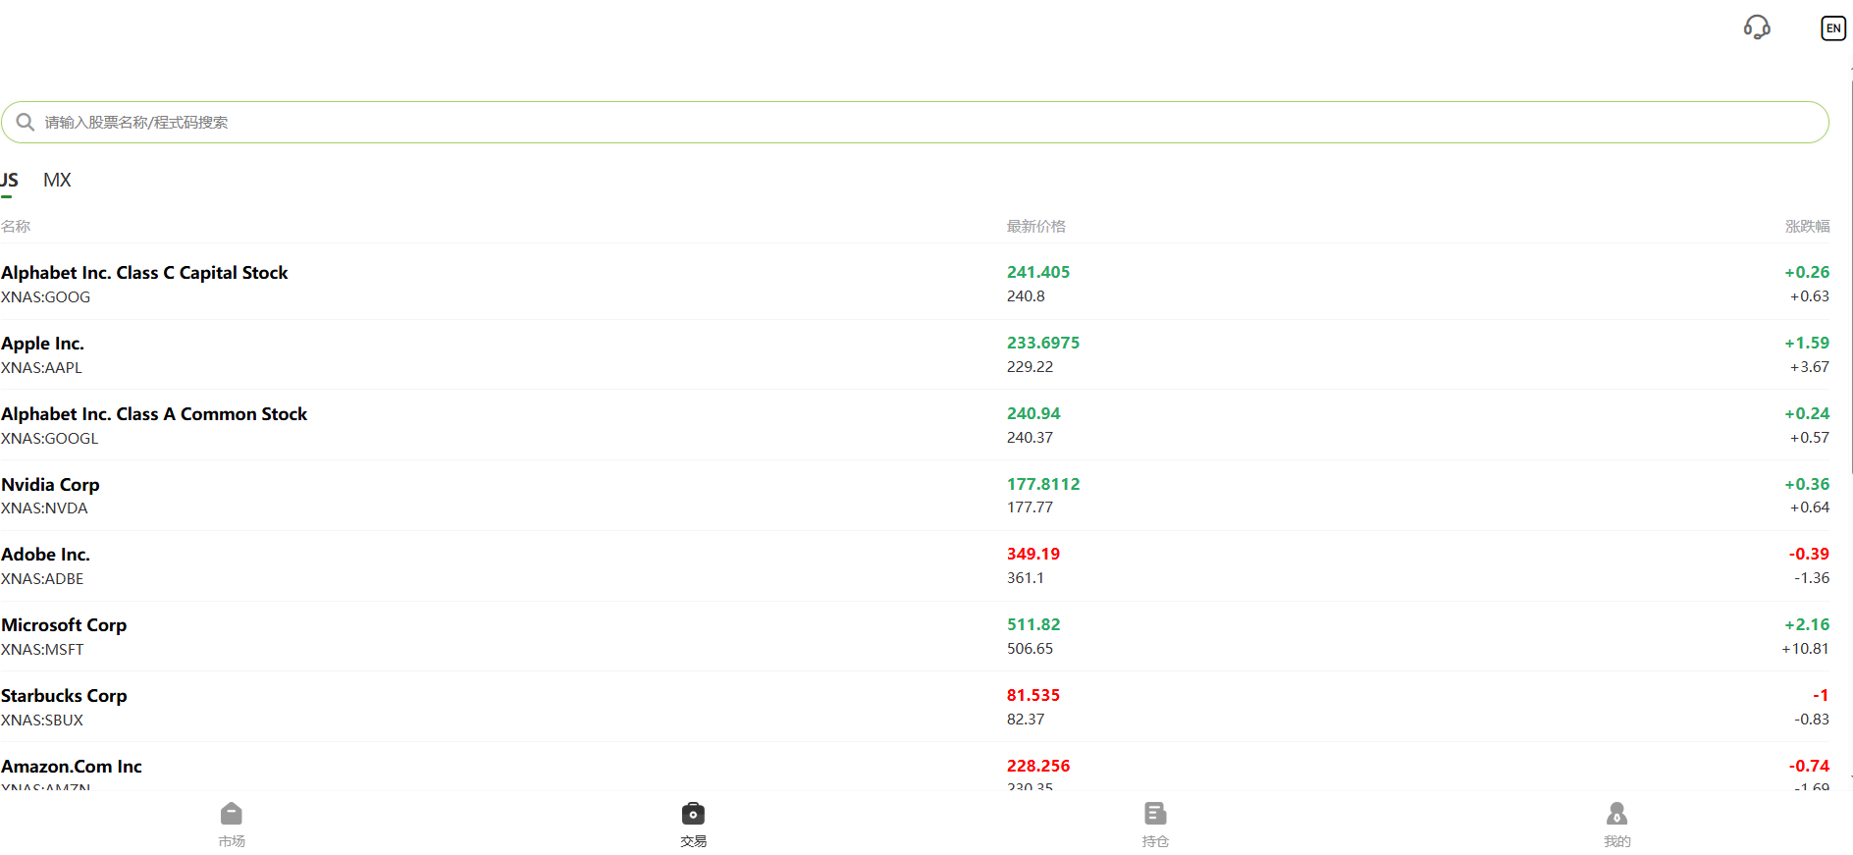Select the JS market tab
The width and height of the screenshot is (1853, 855).
(10, 180)
